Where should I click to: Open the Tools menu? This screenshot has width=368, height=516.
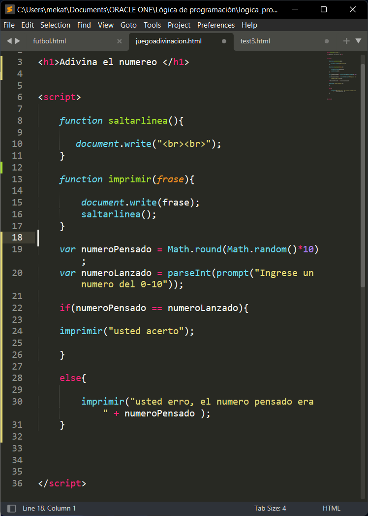[x=153, y=25]
